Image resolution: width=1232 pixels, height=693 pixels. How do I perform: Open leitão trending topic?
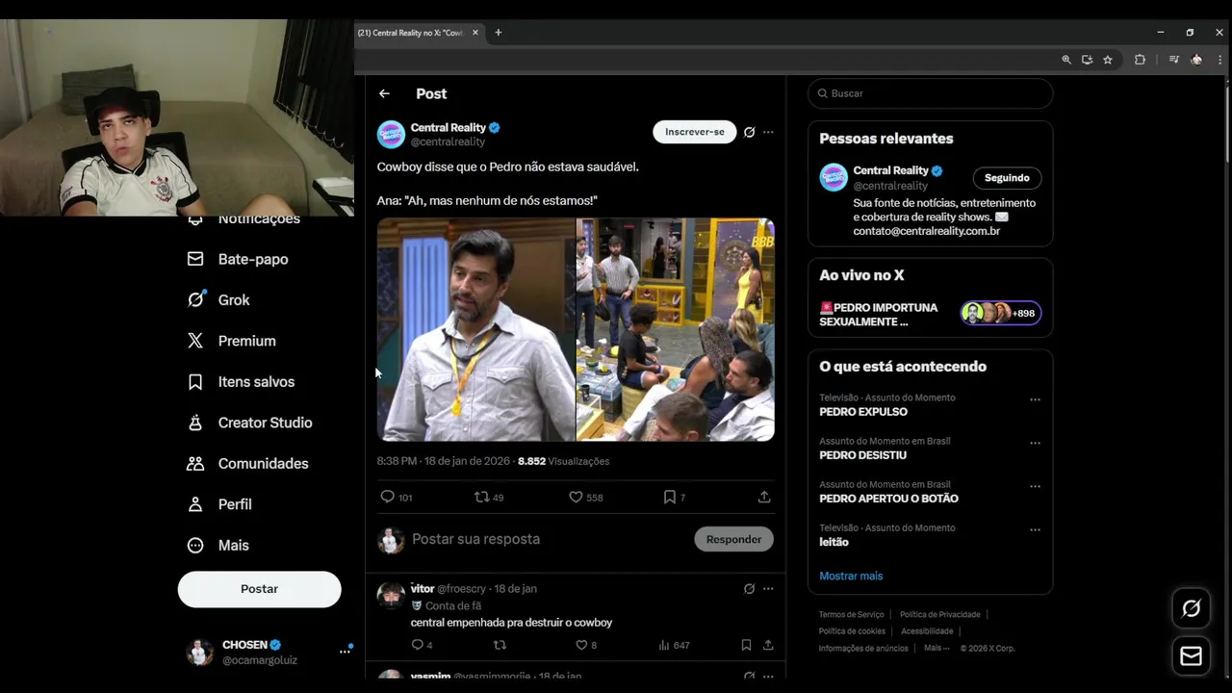(834, 542)
